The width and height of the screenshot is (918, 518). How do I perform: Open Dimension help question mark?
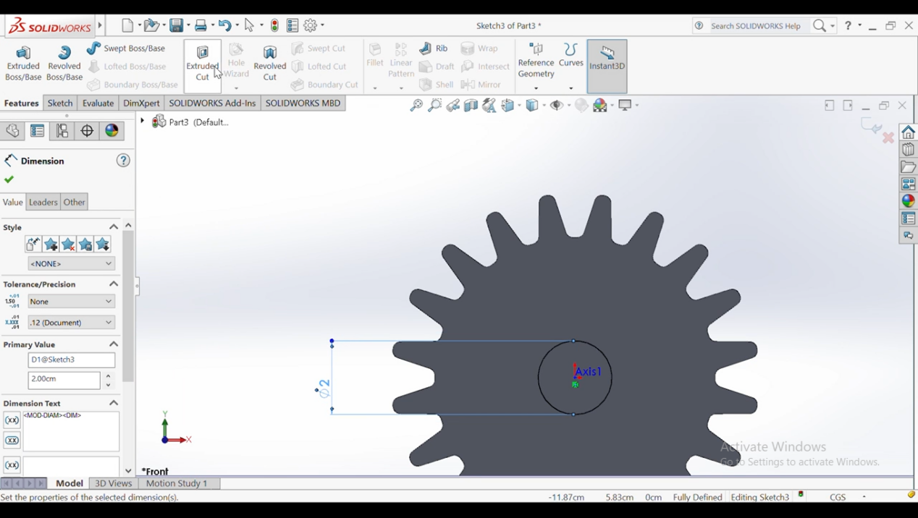pyautogui.click(x=124, y=161)
